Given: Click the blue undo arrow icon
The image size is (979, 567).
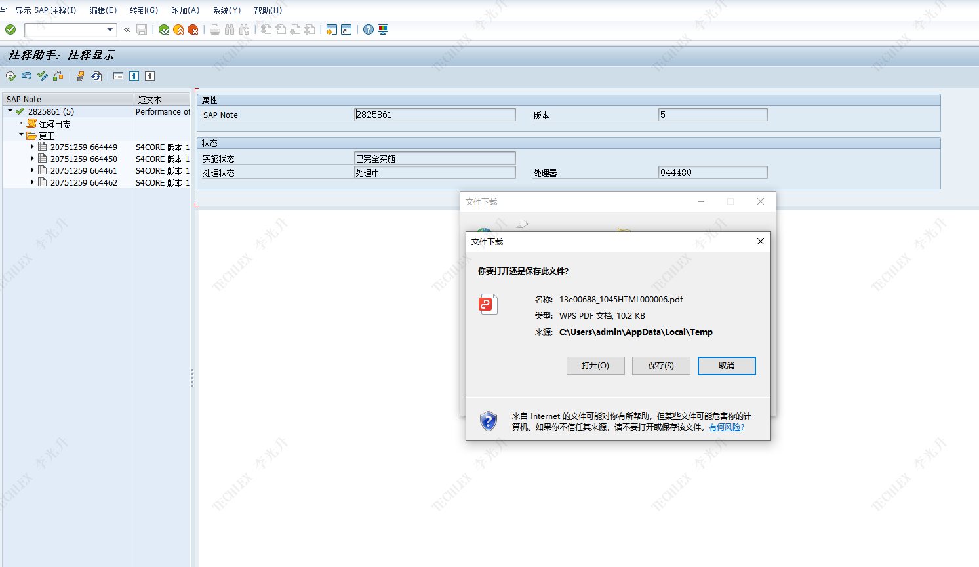Looking at the screenshot, I should tap(26, 76).
